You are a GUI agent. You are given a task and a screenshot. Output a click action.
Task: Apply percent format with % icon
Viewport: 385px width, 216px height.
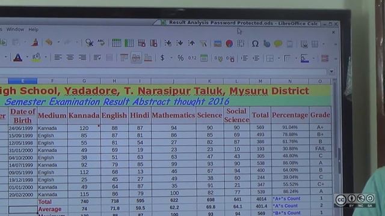click(x=180, y=58)
